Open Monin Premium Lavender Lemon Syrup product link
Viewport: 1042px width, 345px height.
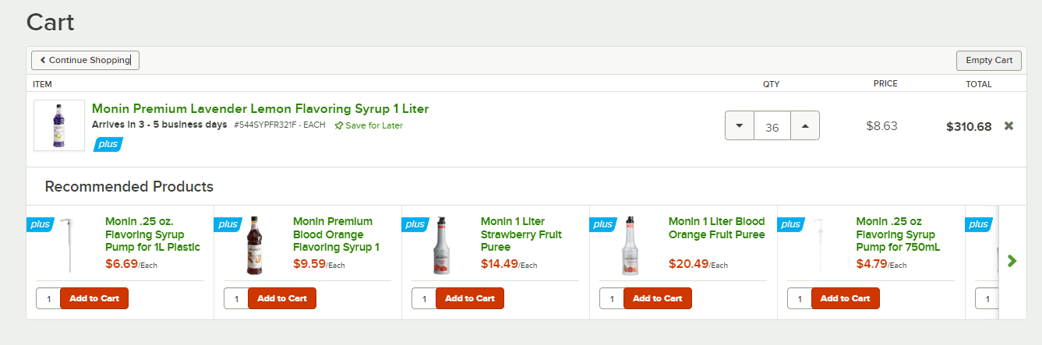tap(260, 109)
